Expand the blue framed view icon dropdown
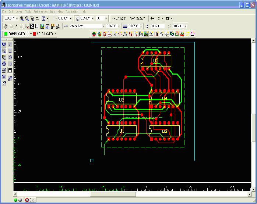This screenshot has height=204, width=257. [47, 18]
